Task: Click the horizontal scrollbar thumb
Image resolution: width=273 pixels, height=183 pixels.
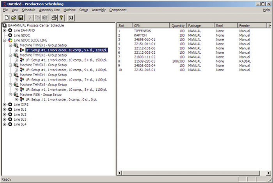Action: [x=191, y=173]
